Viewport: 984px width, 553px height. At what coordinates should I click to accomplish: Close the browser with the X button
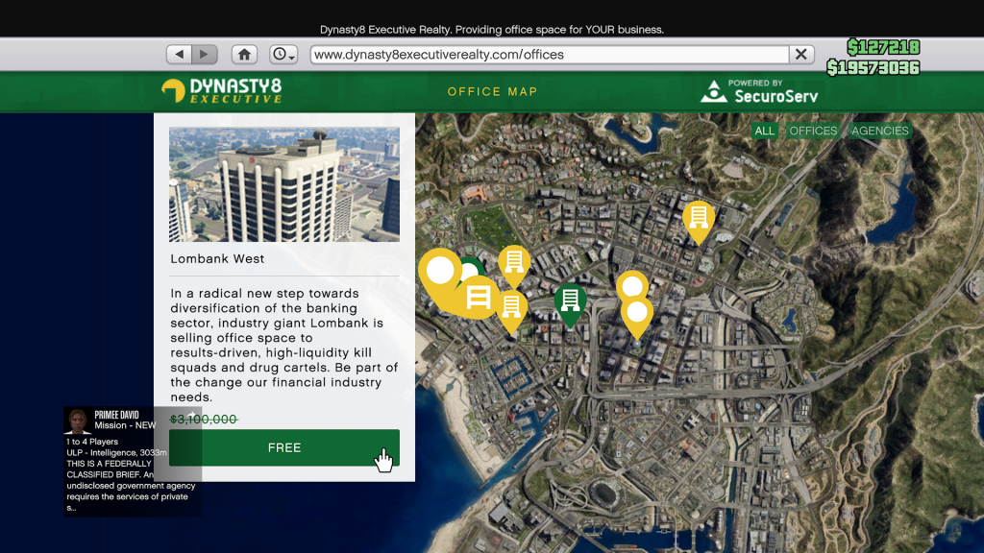[801, 55]
